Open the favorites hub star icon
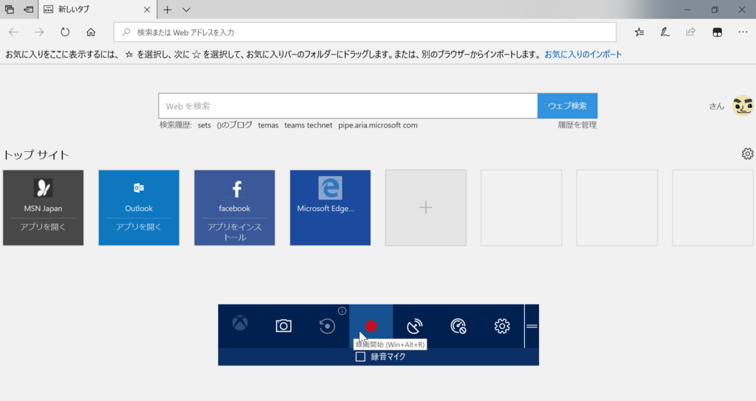The width and height of the screenshot is (756, 401). point(639,32)
